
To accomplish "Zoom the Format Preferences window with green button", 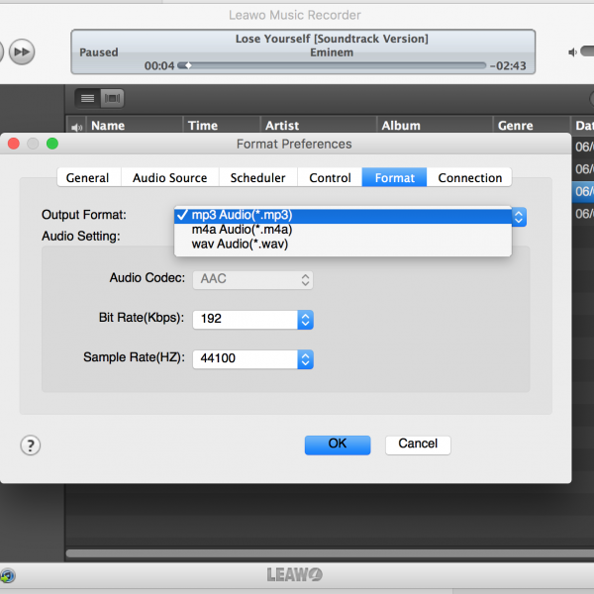I will (x=52, y=144).
